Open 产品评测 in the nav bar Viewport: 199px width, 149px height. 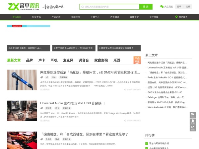(x=56, y=17)
